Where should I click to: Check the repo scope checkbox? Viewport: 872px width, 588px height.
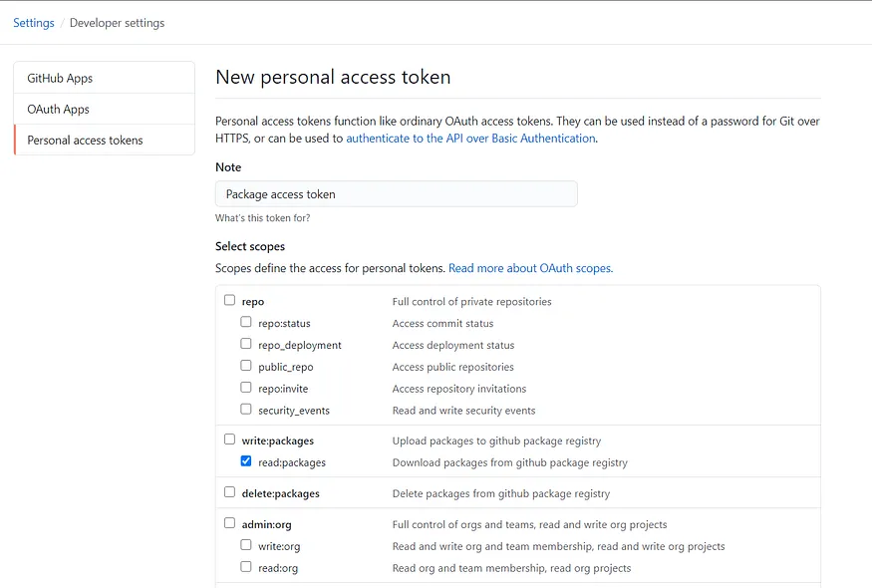(x=230, y=301)
